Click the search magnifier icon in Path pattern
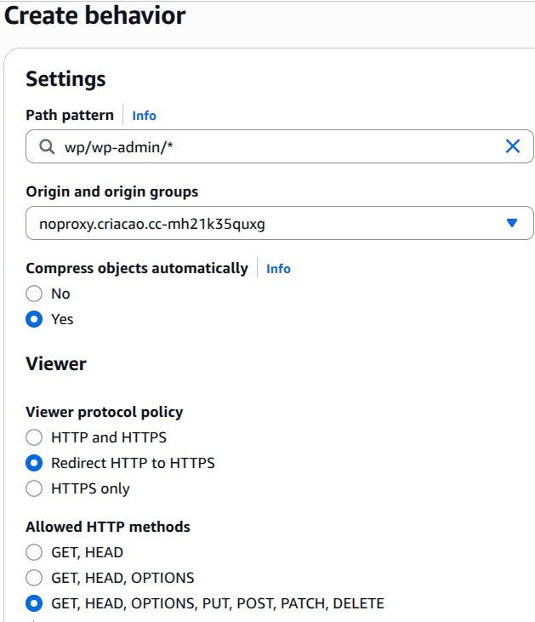The height and width of the screenshot is (622, 535). [x=46, y=147]
